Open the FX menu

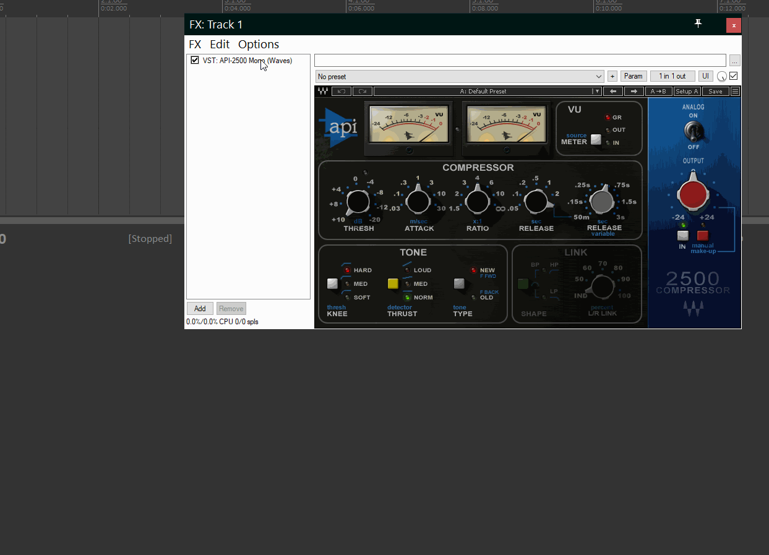pos(195,45)
